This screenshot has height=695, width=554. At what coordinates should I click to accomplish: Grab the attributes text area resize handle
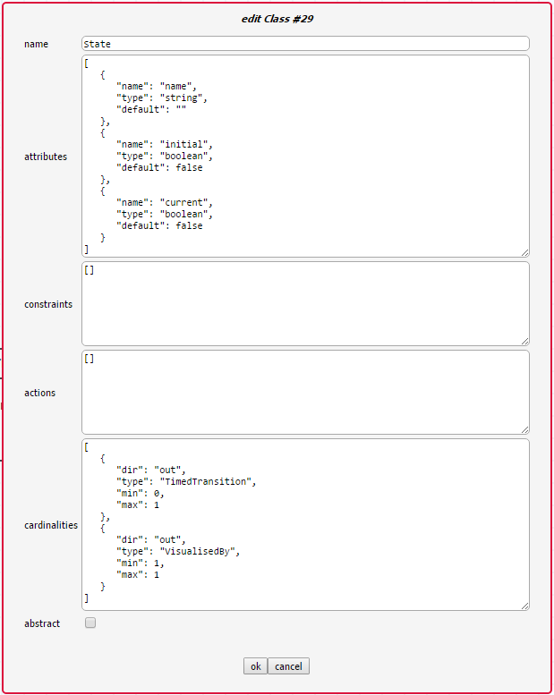point(524,253)
